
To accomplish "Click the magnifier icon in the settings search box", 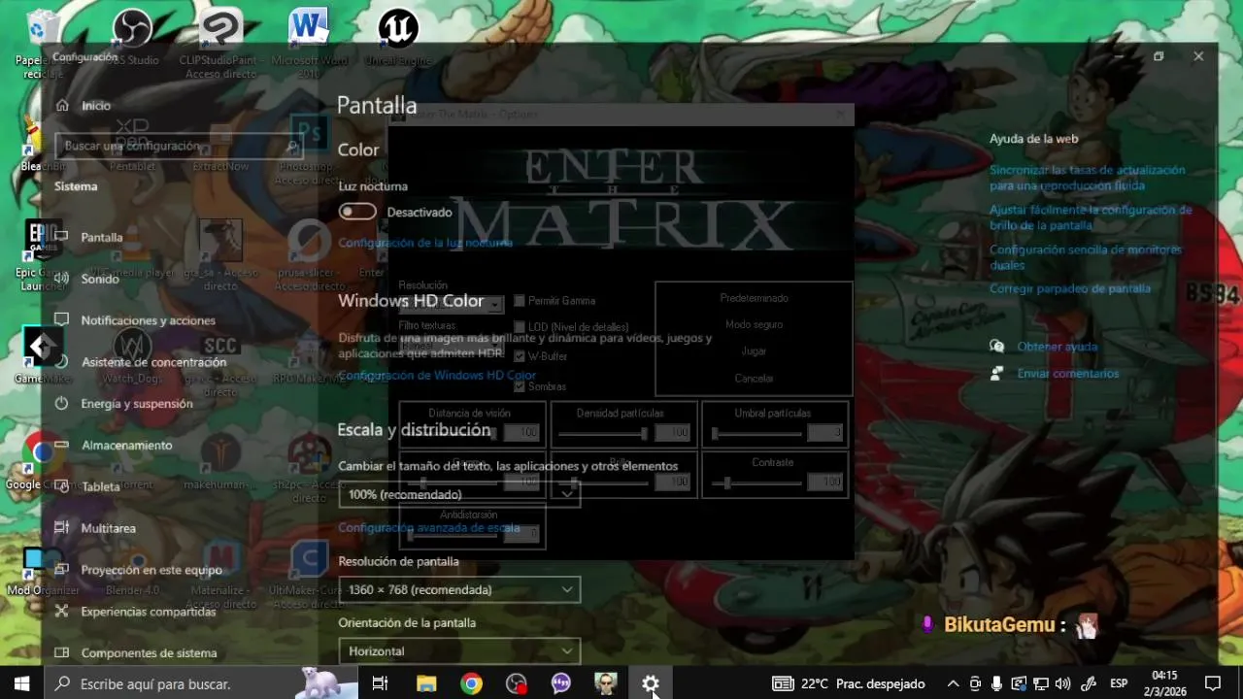I will point(292,147).
